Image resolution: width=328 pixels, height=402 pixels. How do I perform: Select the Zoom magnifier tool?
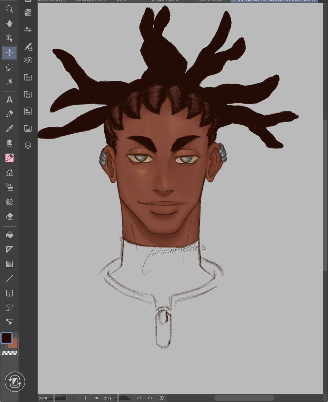(x=9, y=9)
